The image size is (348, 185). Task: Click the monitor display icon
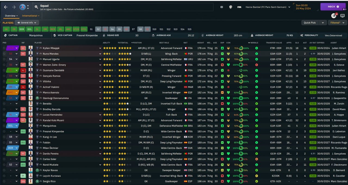[x=343, y=16]
